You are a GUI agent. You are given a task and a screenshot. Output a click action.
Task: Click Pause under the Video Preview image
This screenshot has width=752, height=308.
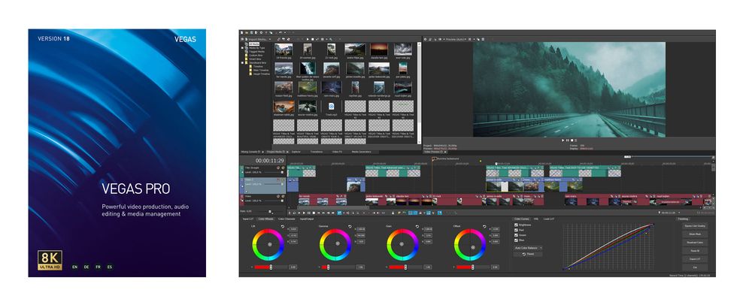point(567,140)
